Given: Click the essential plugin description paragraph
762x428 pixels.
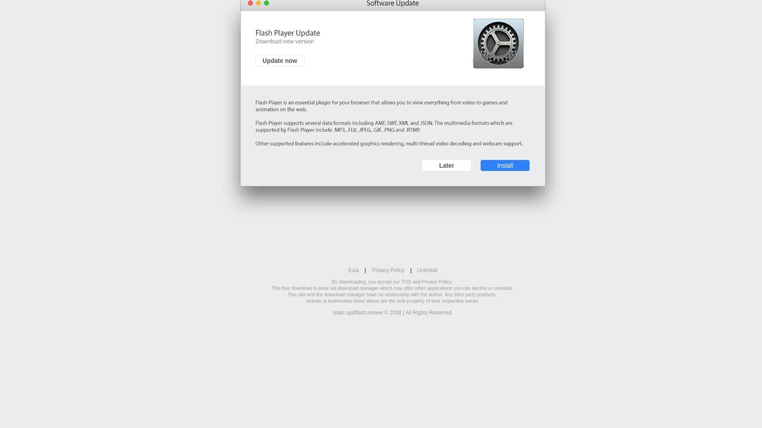Looking at the screenshot, I should 381,106.
